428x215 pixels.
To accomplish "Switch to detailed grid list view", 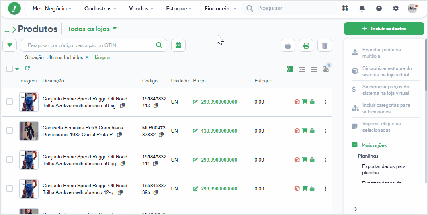I will 290,69.
